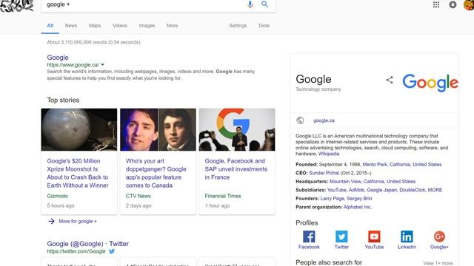Open search Settings

238,26
